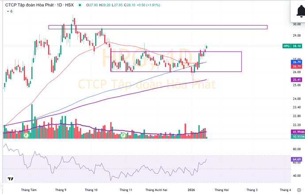The height and width of the screenshot is (194, 305).
Task: Click the Tháng 4 time axis label
Action: pos(286,190)
